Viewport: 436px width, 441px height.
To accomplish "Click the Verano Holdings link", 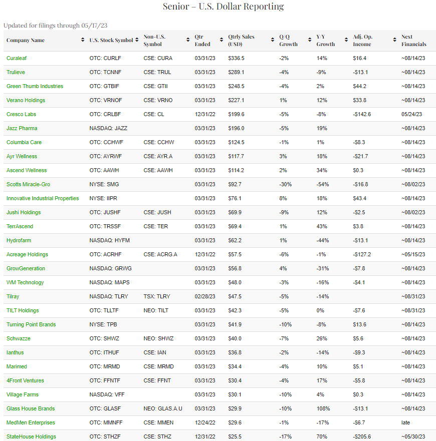I will pyautogui.click(x=26, y=100).
